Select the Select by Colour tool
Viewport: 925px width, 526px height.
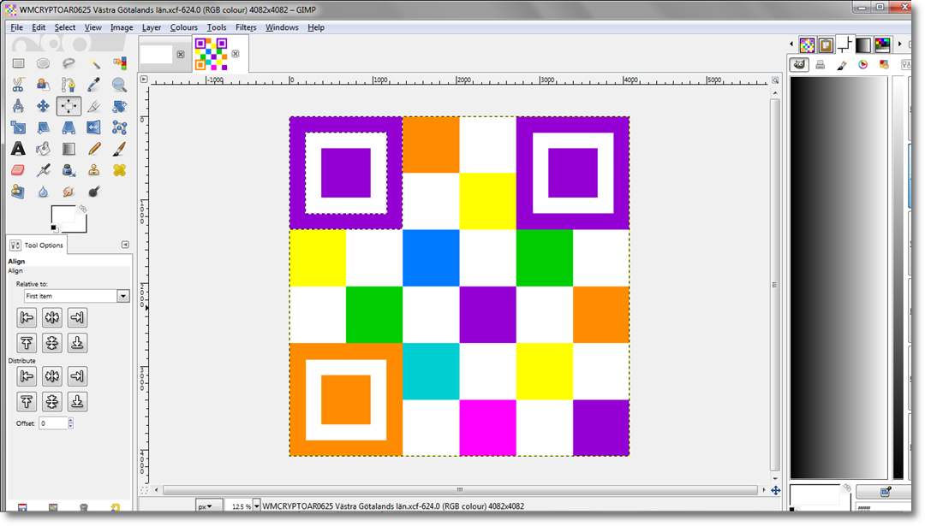(x=119, y=63)
